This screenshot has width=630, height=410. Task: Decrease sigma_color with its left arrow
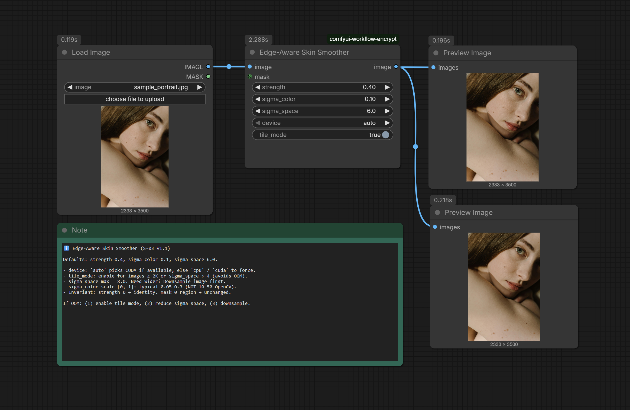[258, 99]
